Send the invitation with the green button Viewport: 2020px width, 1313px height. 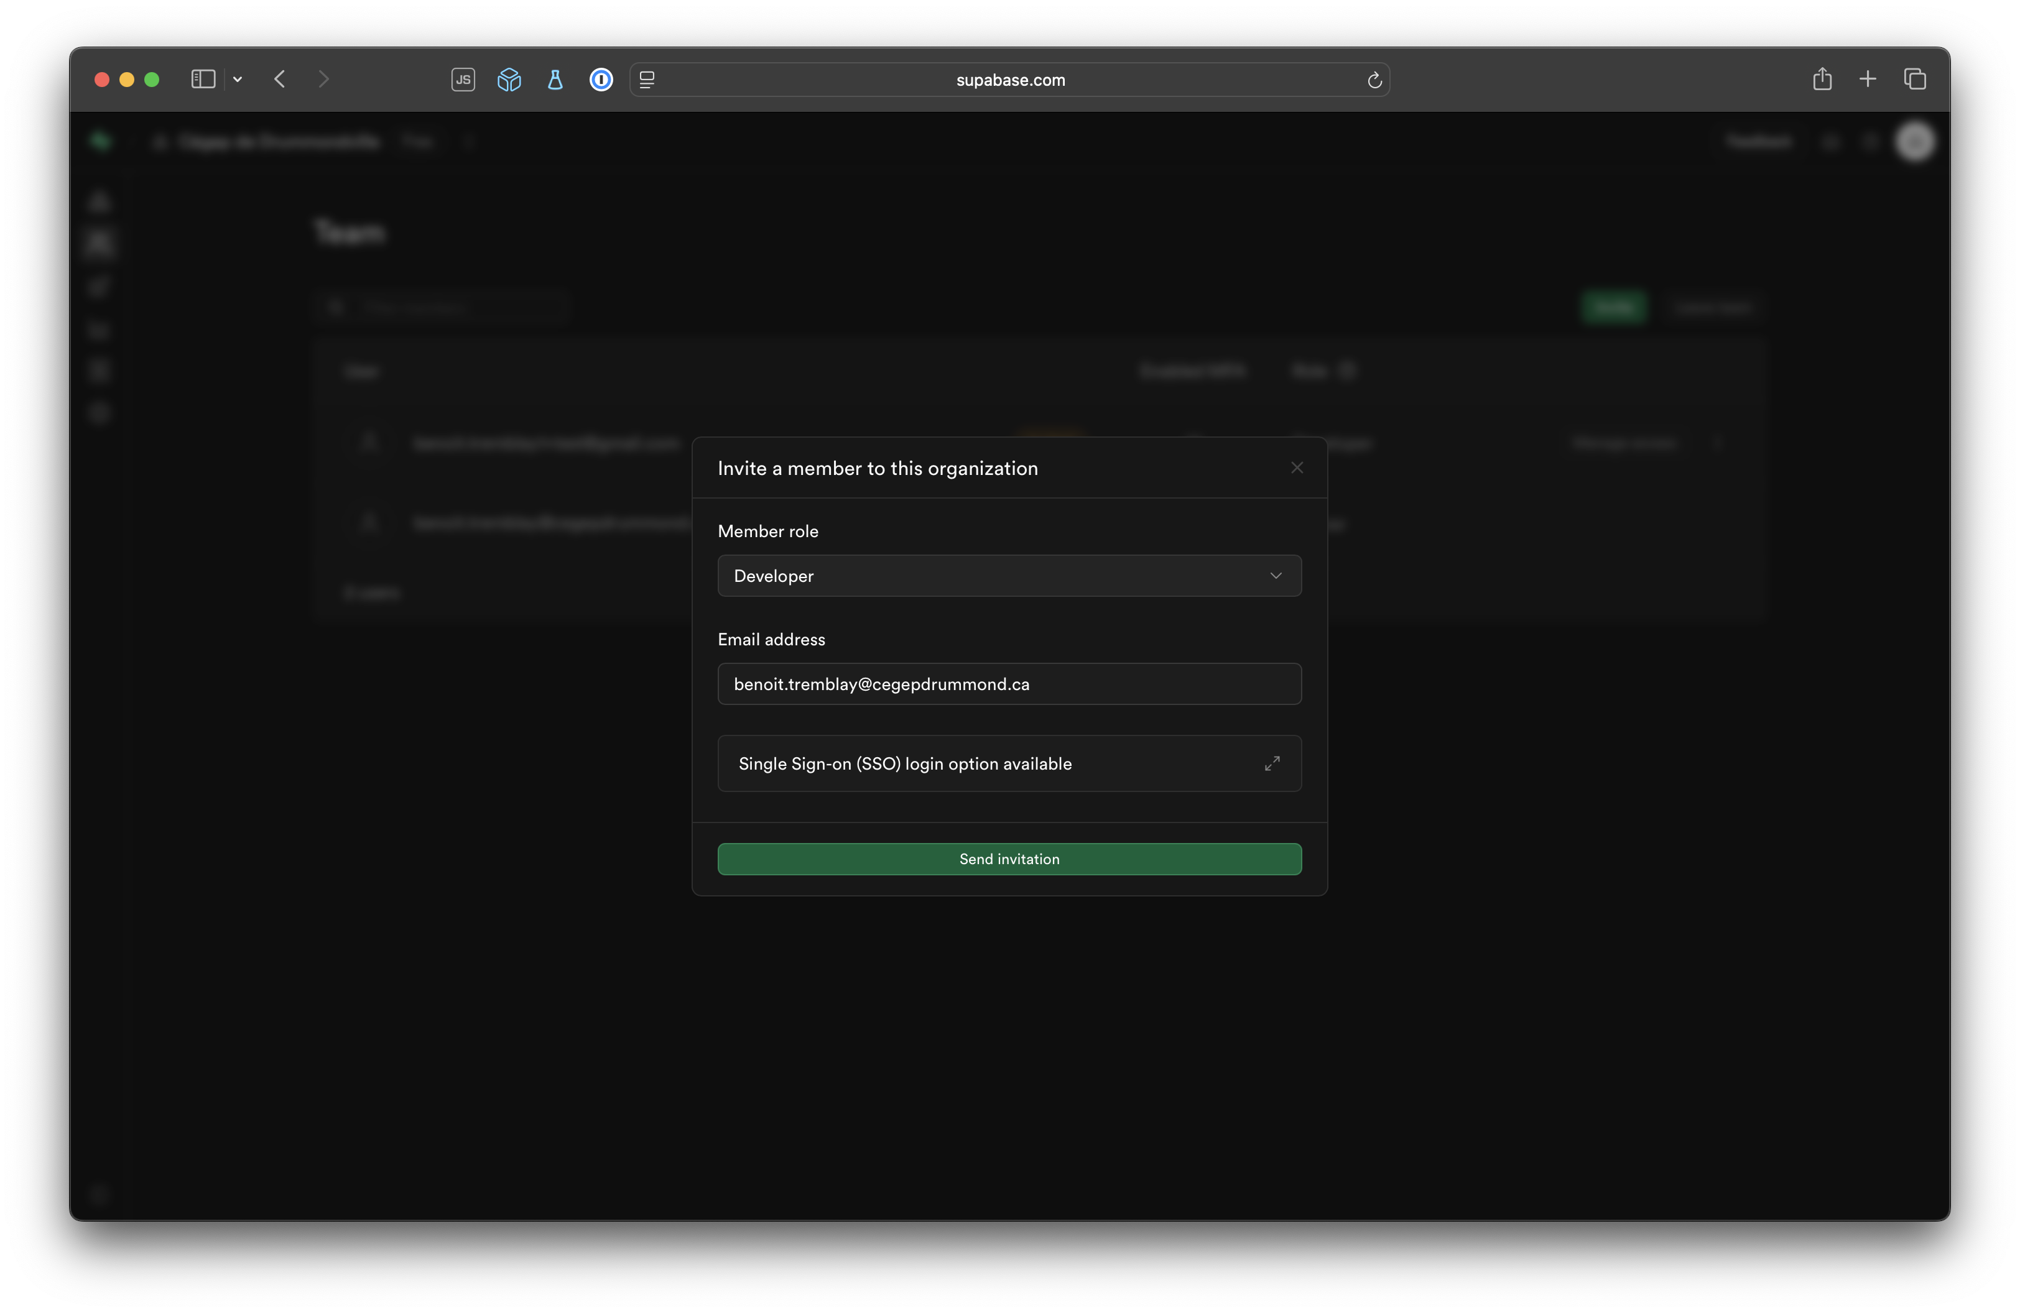[1009, 859]
